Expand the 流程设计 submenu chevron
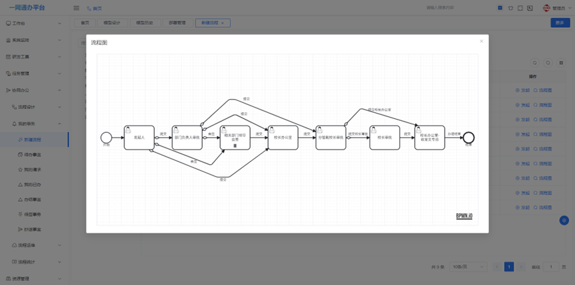This screenshot has width=575, height=285. click(x=60, y=107)
